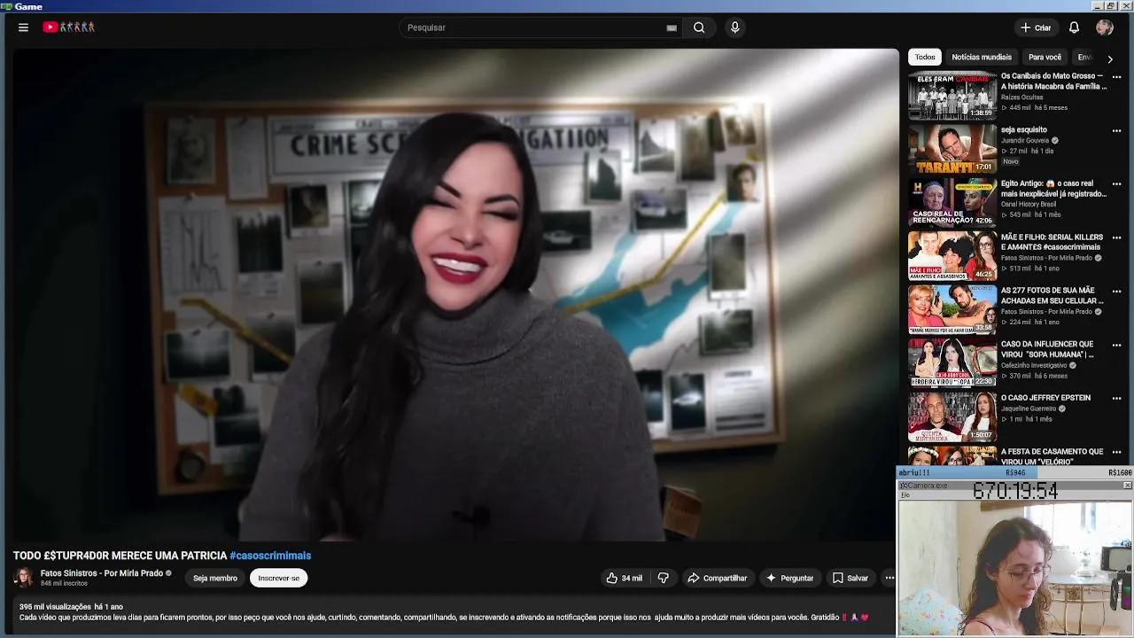Open Raízes Ocultas channel name
Screen dimensions: 1134x638
click(1021, 97)
